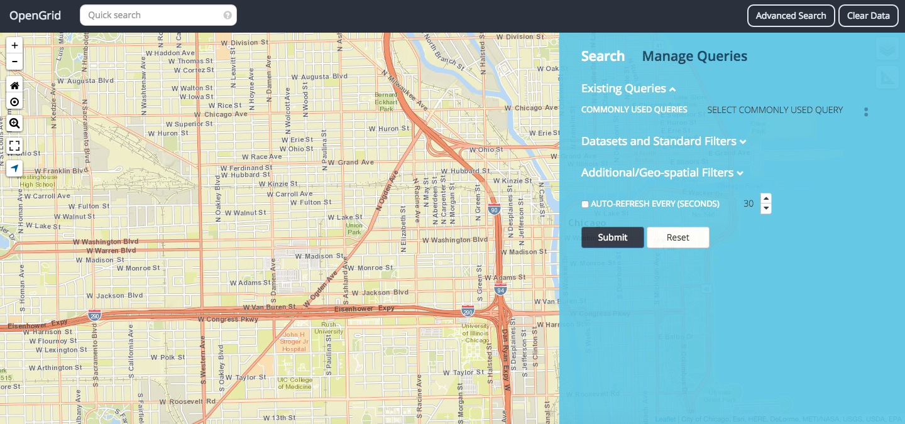Select the Search tab

click(x=603, y=57)
